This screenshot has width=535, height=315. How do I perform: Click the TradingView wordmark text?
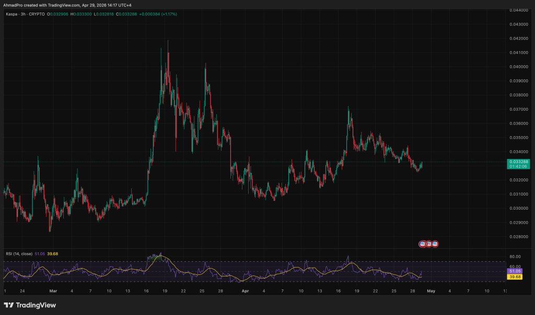point(36,305)
